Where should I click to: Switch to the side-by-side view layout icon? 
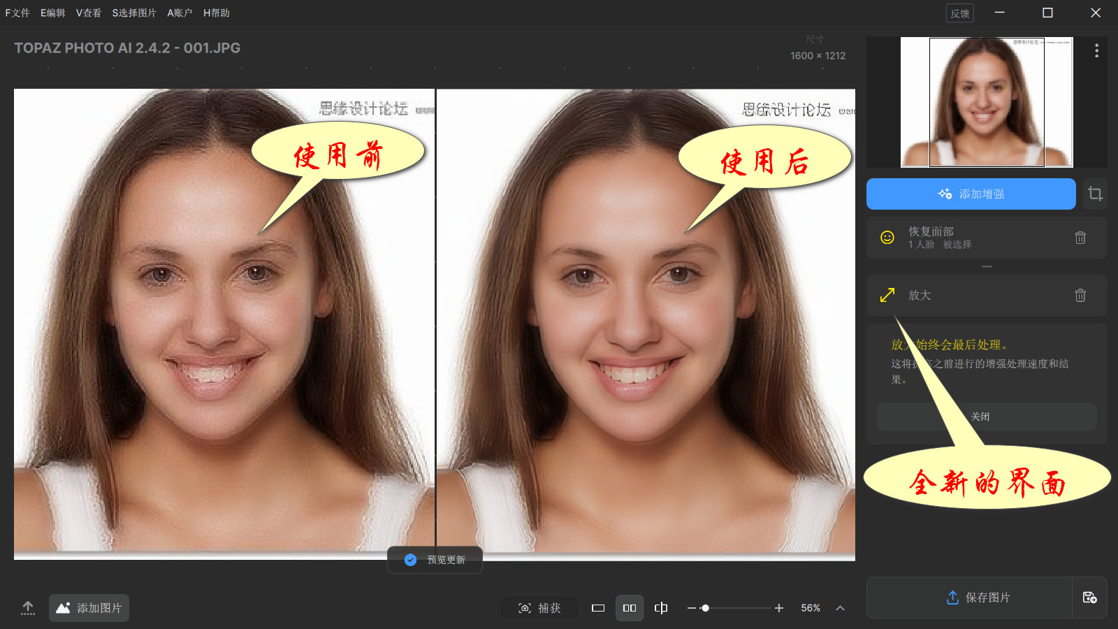tap(630, 608)
